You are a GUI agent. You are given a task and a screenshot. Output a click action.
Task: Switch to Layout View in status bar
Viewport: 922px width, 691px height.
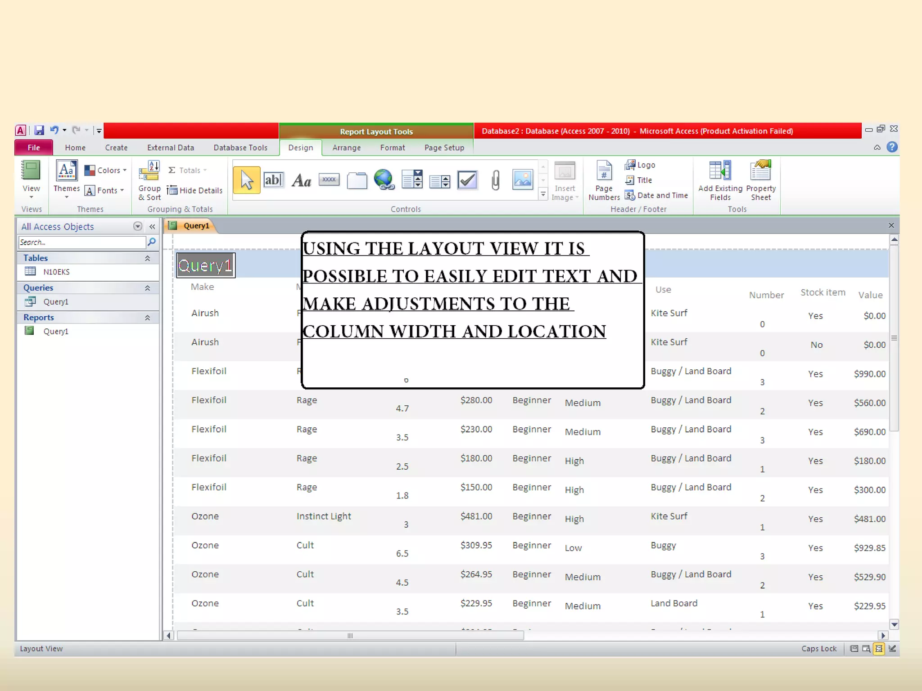(878, 648)
